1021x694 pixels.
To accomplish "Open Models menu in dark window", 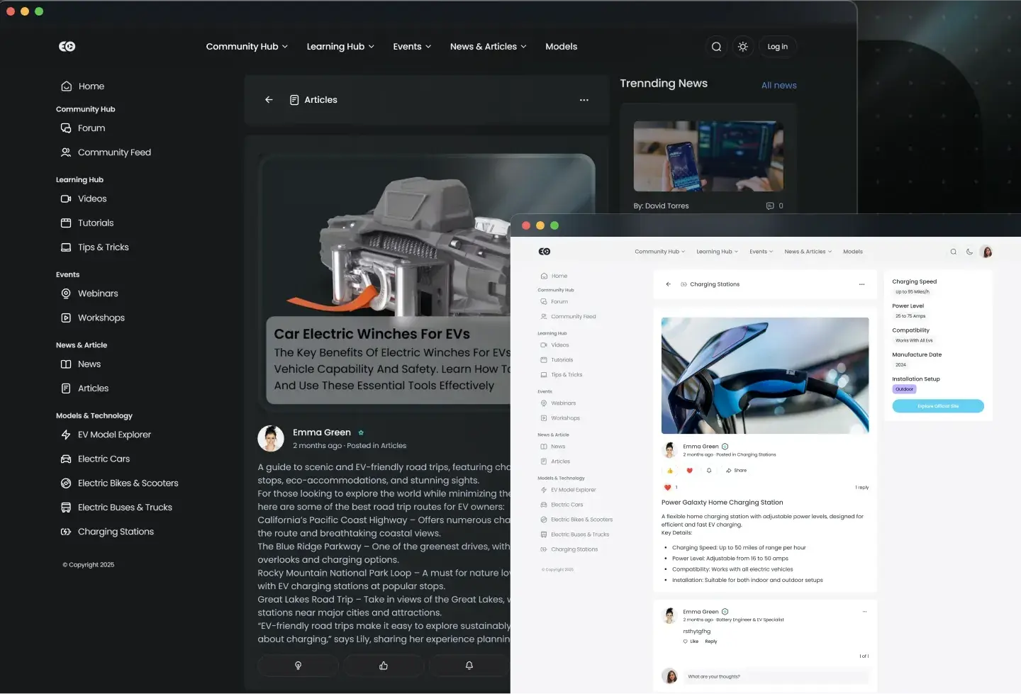I will click(561, 47).
